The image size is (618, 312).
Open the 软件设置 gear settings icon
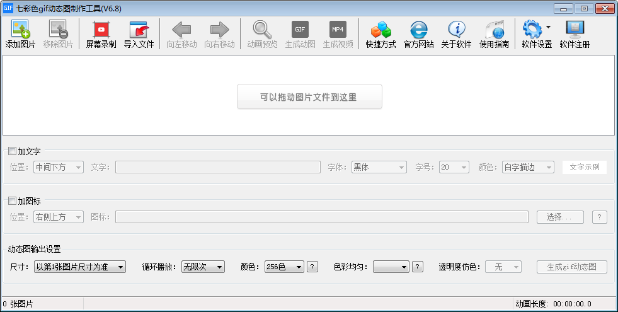coord(532,30)
